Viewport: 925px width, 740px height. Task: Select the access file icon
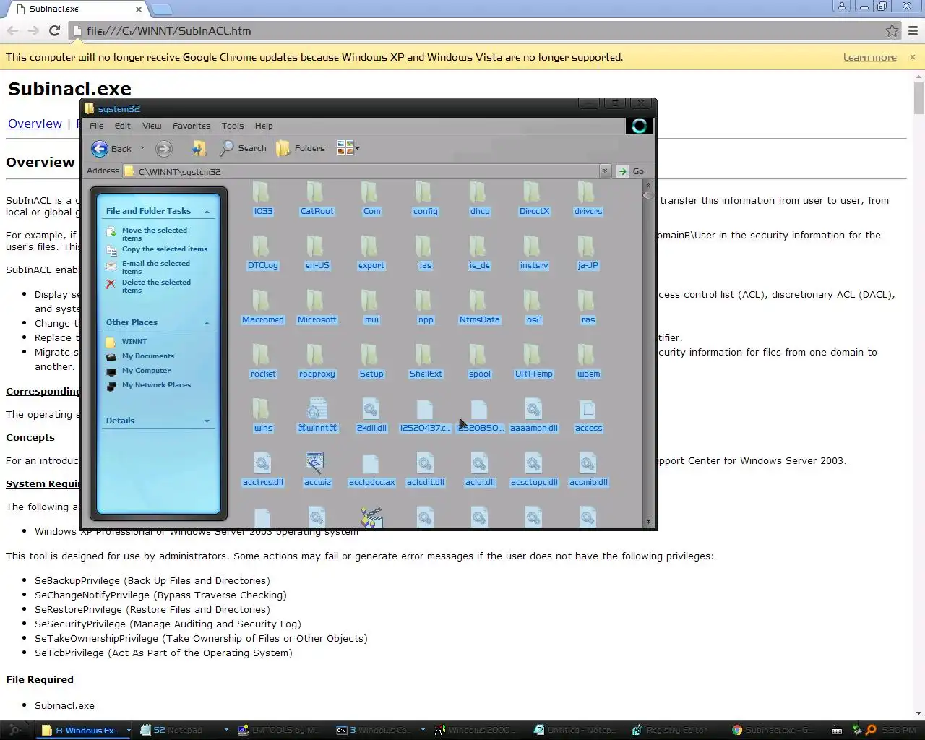pos(588,409)
